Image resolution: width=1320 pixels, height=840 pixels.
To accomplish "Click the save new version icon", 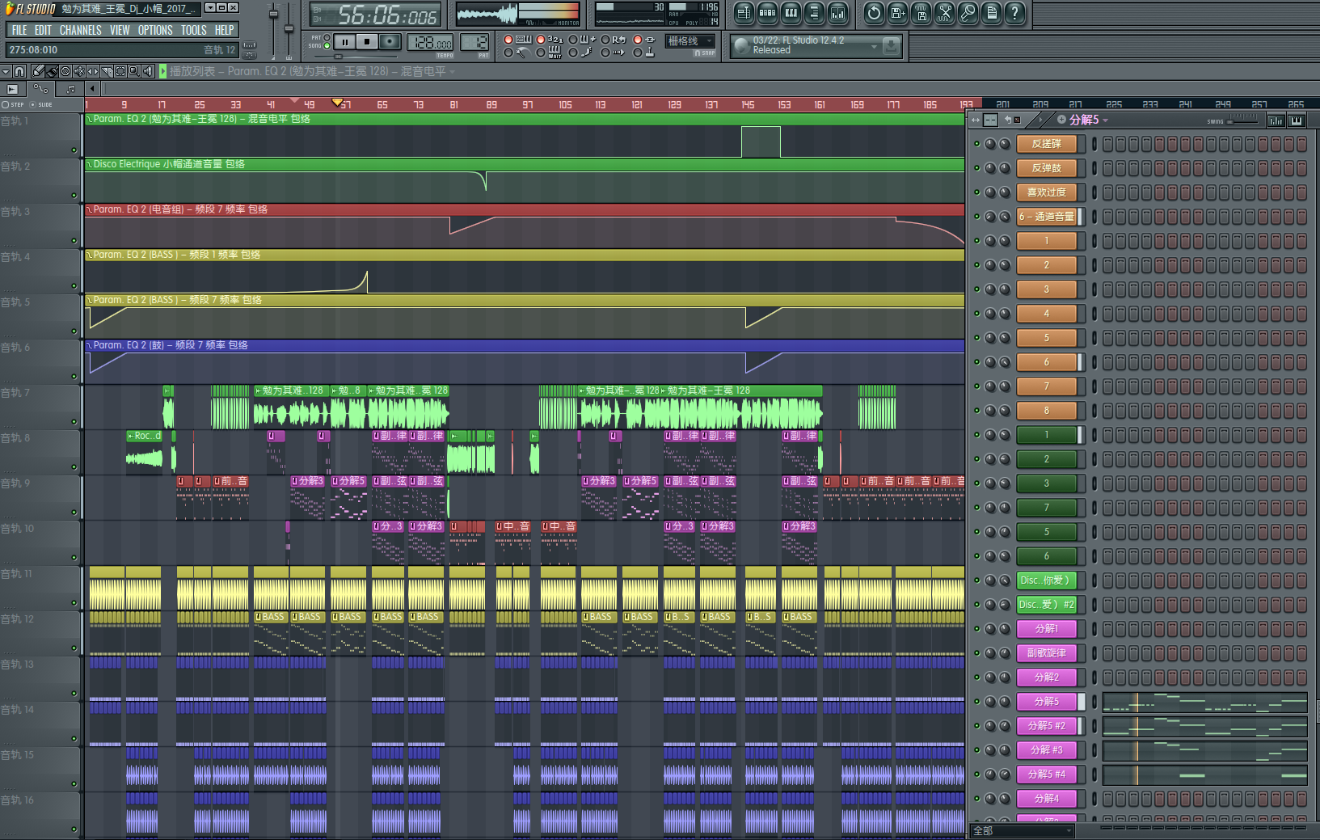I will tap(897, 13).
